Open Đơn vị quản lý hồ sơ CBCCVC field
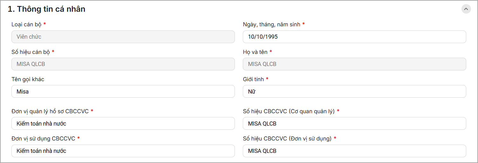478x163 pixels. [123, 124]
